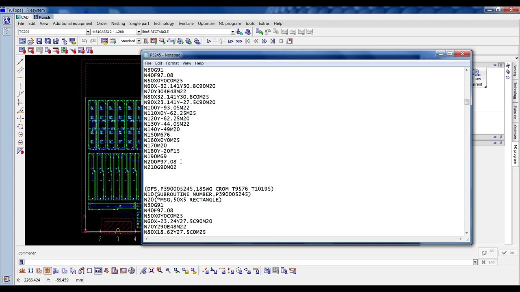Toggle the highlighted grid display button
Image resolution: width=520 pixels, height=292 pixels.
pos(48,271)
